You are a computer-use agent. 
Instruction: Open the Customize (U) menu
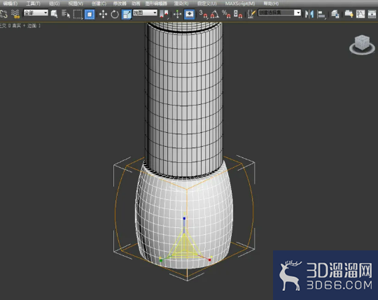coord(206,3)
